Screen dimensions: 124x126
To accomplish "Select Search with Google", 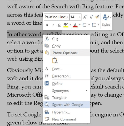I will (67, 105).
